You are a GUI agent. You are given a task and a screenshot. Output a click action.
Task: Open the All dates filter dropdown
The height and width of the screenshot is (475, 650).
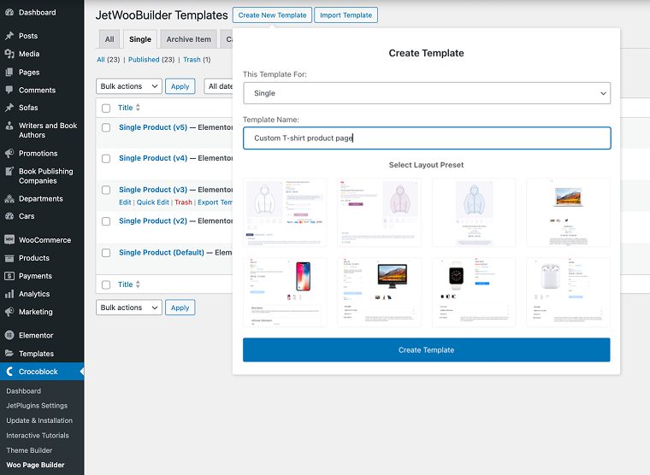218,86
